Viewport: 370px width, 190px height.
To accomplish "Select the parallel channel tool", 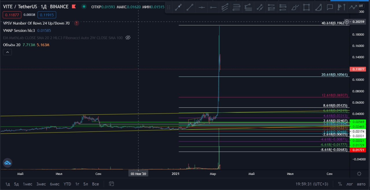I will click(x=225, y=8).
